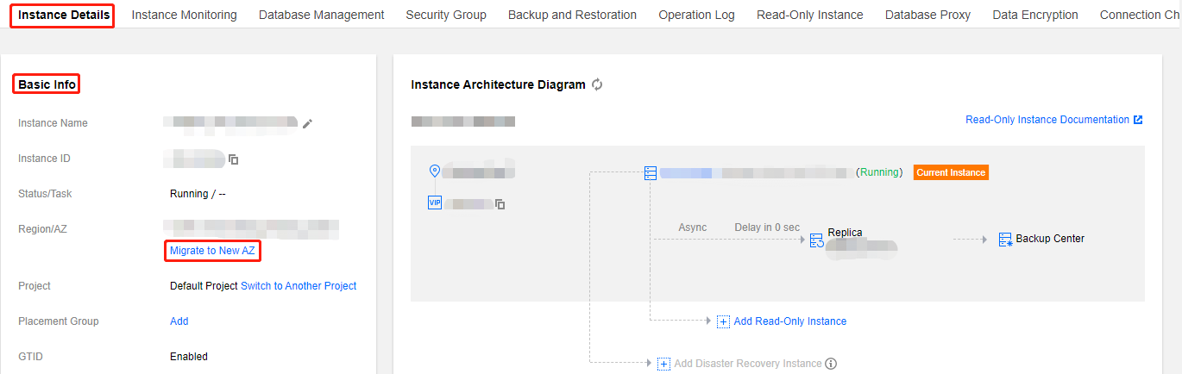
Task: Copy the VIP address in diagram
Action: [x=500, y=204]
